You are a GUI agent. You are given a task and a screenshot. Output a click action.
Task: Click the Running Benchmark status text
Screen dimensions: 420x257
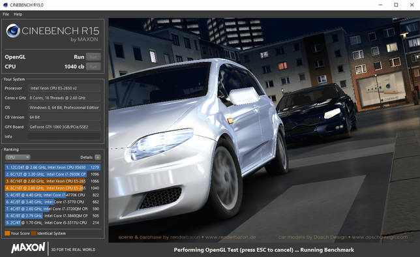point(327,250)
